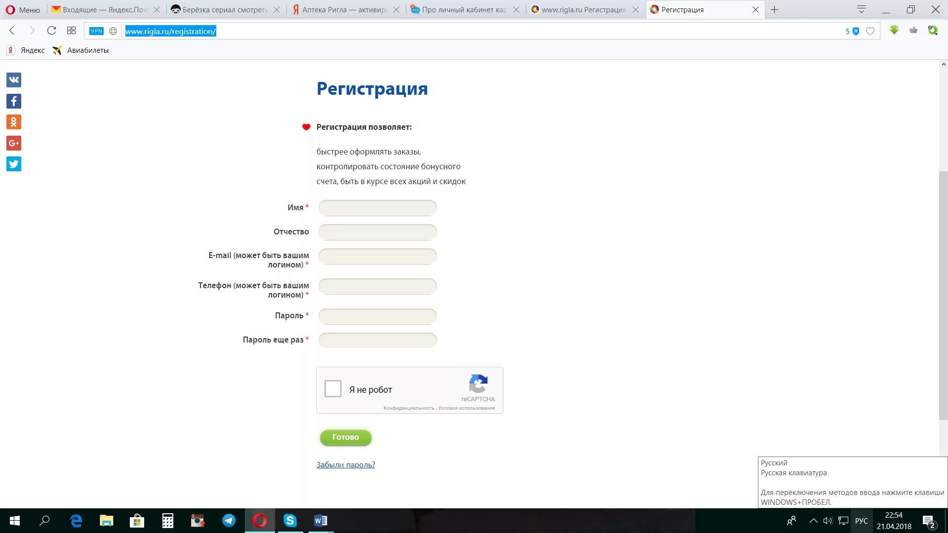Share page via VK icon
The width and height of the screenshot is (948, 533).
coord(14,80)
